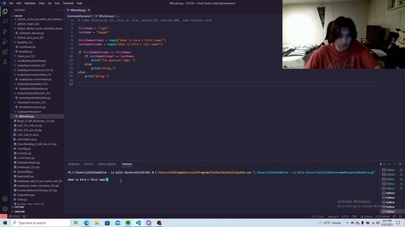
Task: Open the Mail app from the taskbar
Action: pos(118,223)
